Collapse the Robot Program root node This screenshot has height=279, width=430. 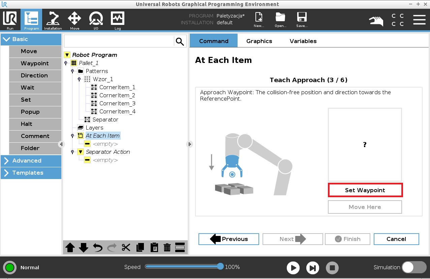[x=67, y=55]
